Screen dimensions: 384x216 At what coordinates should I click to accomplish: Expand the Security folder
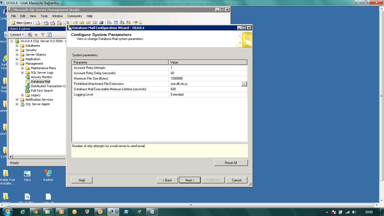point(17,50)
